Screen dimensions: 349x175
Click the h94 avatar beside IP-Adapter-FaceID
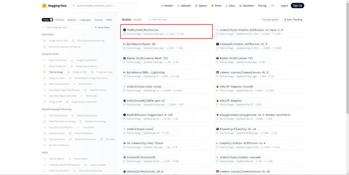(x=218, y=87)
